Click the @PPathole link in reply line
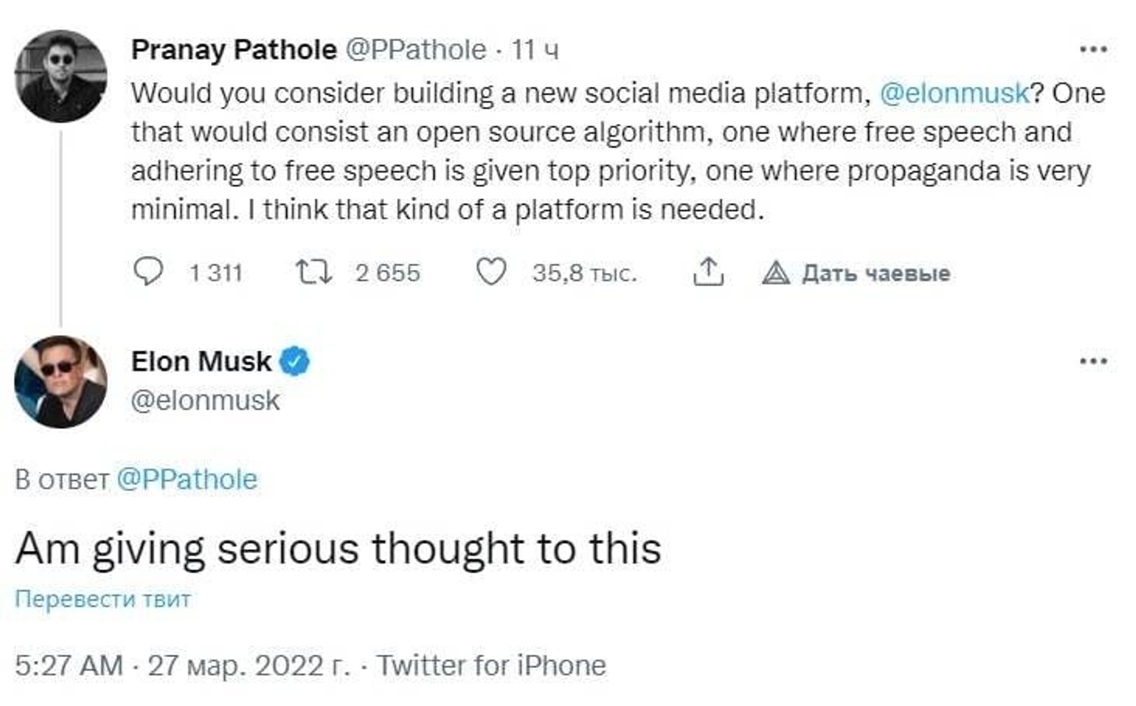 pos(187,479)
